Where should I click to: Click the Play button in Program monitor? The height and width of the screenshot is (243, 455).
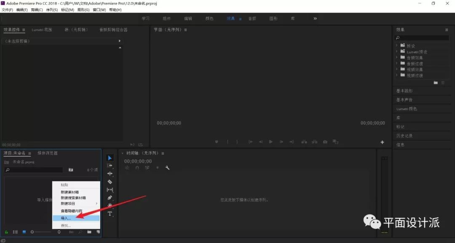pyautogui.click(x=271, y=142)
